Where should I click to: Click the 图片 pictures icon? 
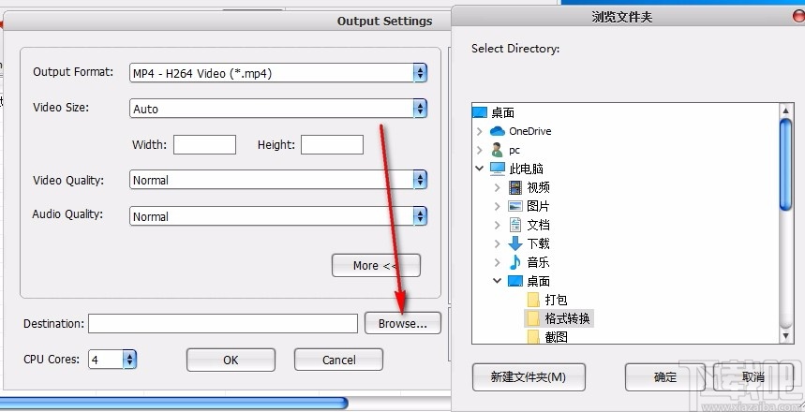514,206
